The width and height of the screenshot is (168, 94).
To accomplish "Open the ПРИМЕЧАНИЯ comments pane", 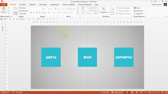I will (x=117, y=92).
